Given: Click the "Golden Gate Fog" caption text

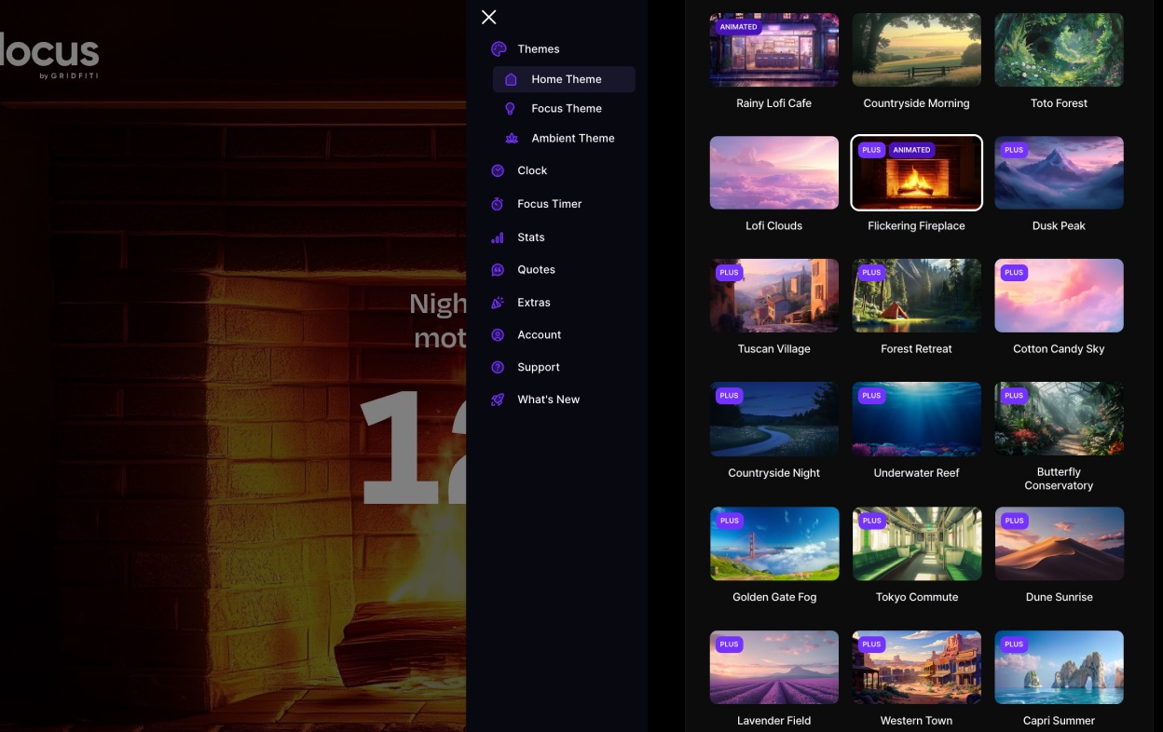Looking at the screenshot, I should point(774,598).
